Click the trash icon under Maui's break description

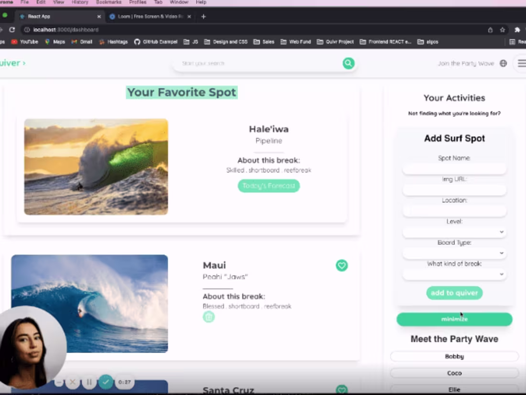(209, 317)
